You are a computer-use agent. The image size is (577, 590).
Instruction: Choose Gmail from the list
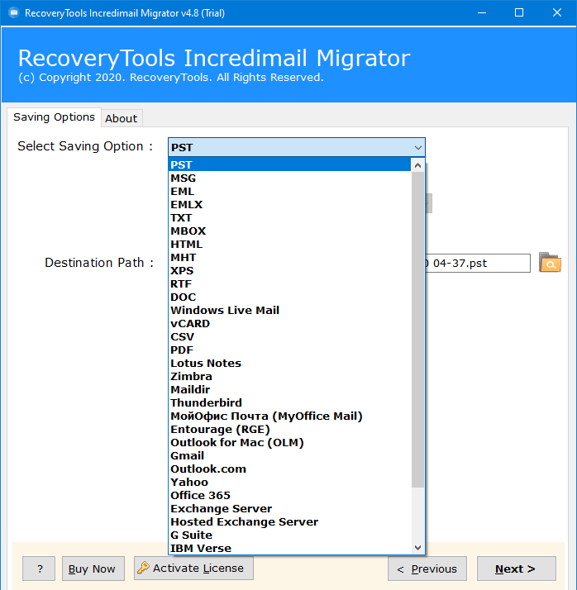(289, 455)
